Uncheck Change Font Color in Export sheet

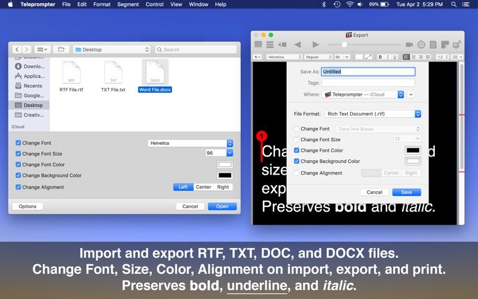pos(296,151)
